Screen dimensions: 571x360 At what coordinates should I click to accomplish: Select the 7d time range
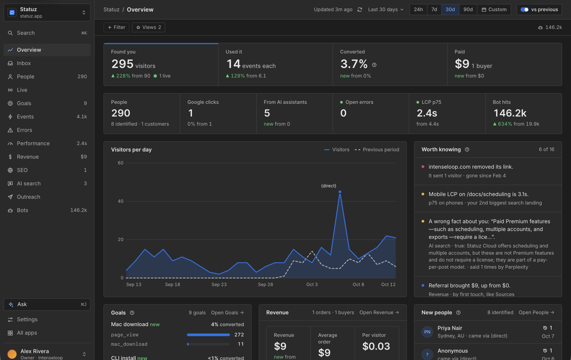(x=434, y=10)
